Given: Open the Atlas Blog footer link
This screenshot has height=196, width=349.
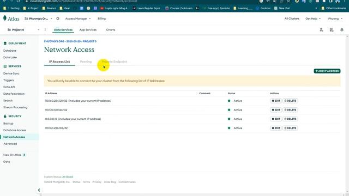Looking at the screenshot, I should tap(110, 182).
